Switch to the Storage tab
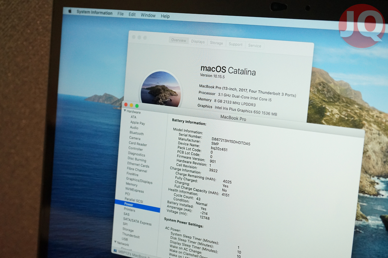The width and height of the screenshot is (388, 258). click(217, 43)
